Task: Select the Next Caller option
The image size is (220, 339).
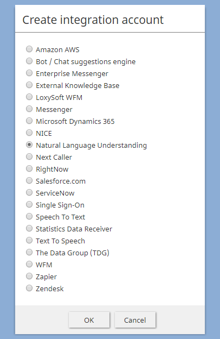Action: point(29,157)
